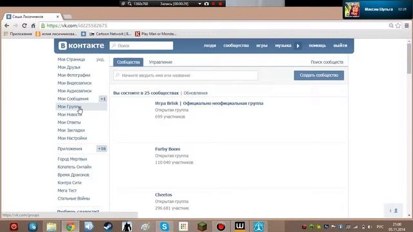Click the Обновления link

196,93
